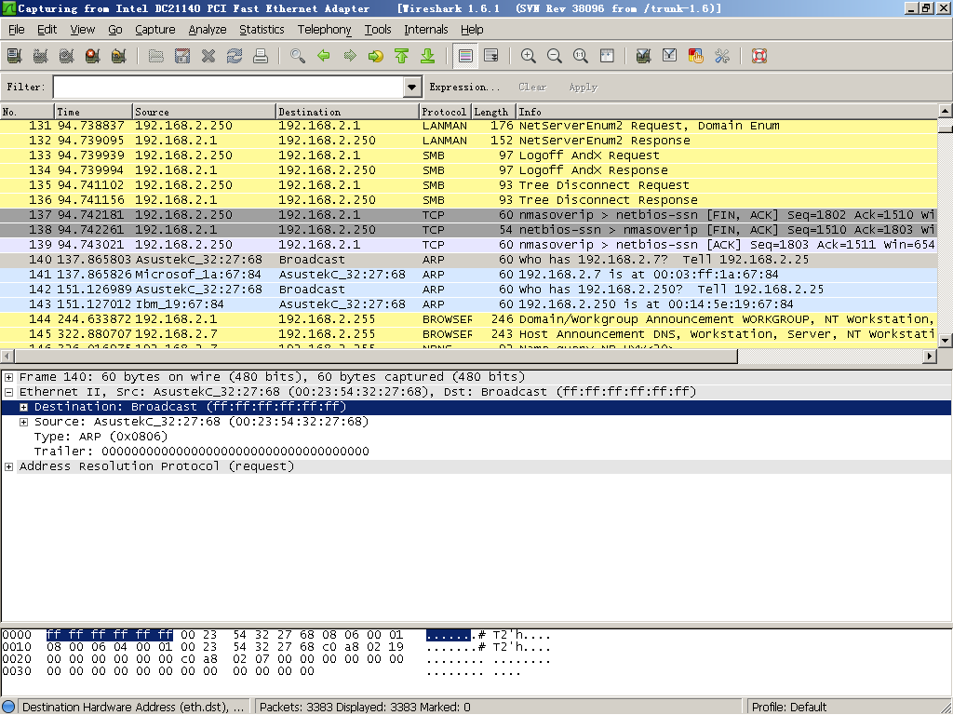This screenshot has width=953, height=715.
Task: Edit coloring rules icon
Action: 696,57
